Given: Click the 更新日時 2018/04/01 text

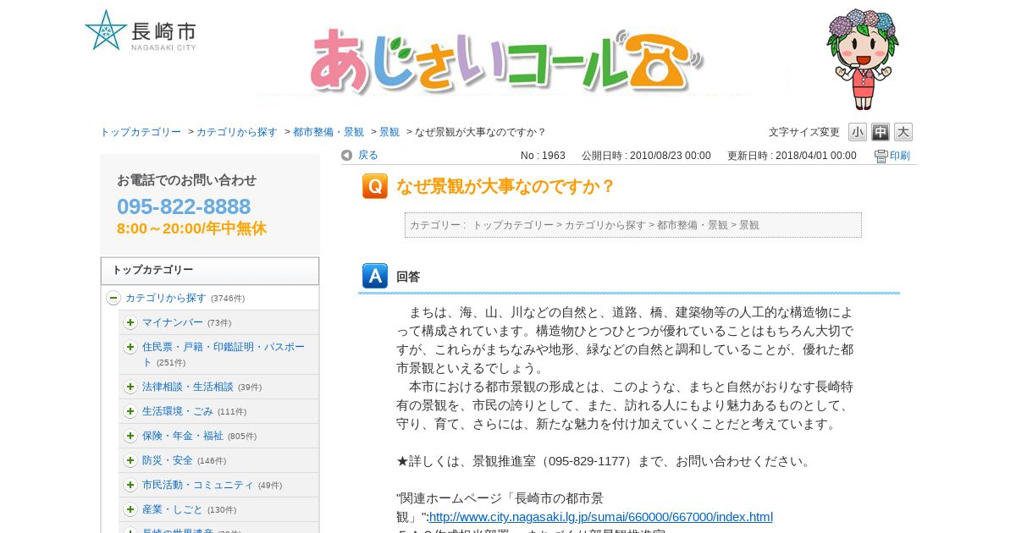Looking at the screenshot, I should coord(792,157).
